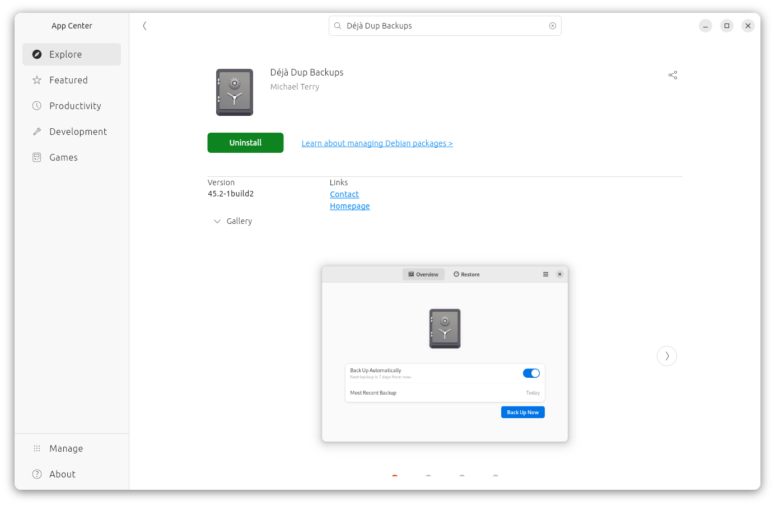
Task: Select the second gallery page dot
Action: coord(428,477)
